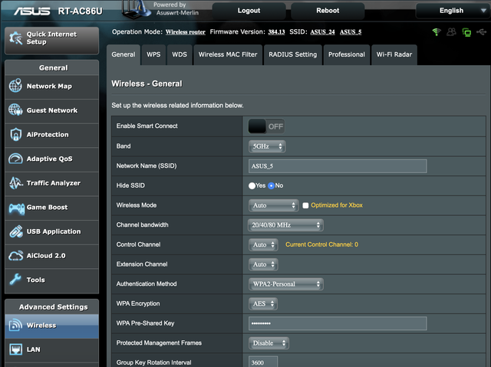Viewport: 491px width, 367px height.
Task: Open the USB Application menu label
Action: pyautogui.click(x=54, y=231)
